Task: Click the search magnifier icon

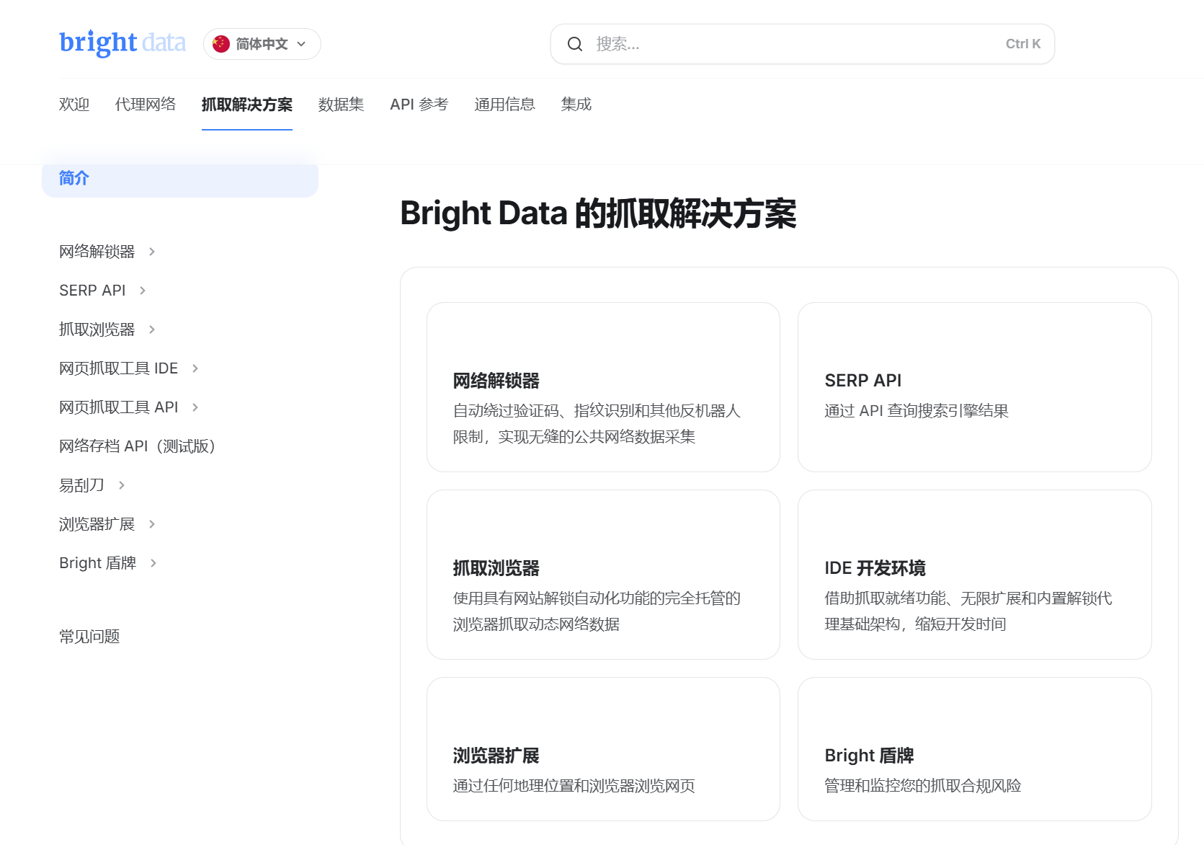Action: [x=575, y=44]
